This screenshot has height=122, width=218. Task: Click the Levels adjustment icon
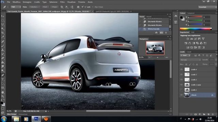[191, 39]
